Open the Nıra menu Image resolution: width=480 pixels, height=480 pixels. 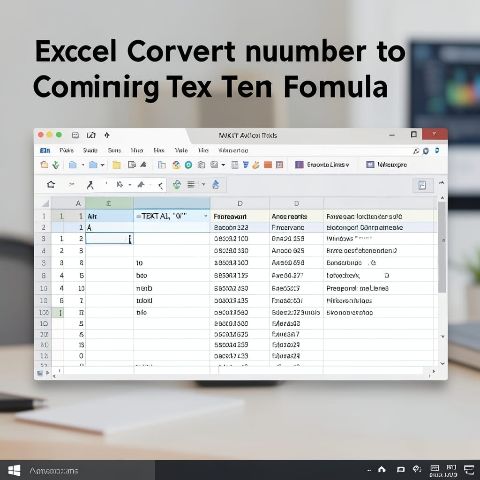click(137, 150)
